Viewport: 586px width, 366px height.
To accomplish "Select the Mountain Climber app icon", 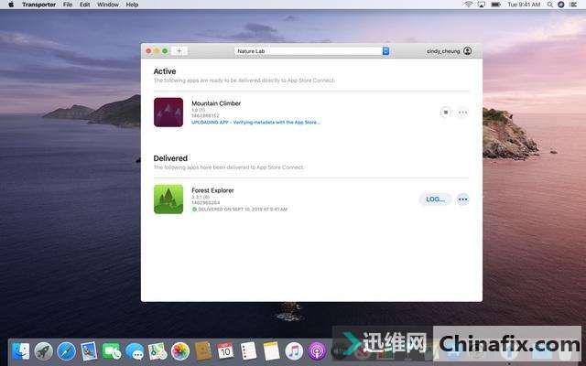I will tap(168, 112).
